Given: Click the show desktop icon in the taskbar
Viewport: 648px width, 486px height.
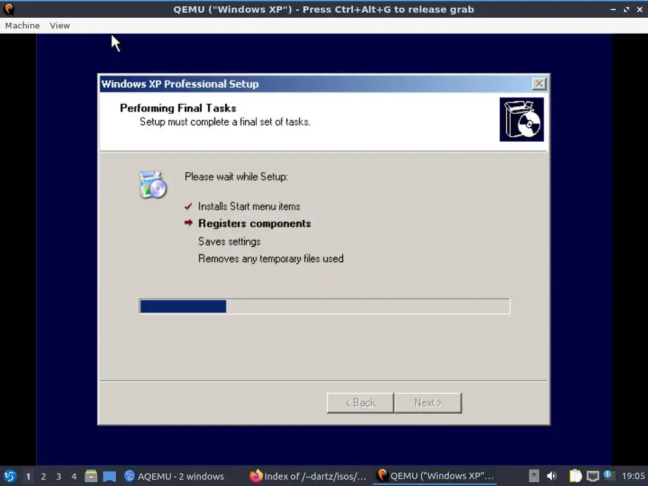Looking at the screenshot, I should [109, 476].
